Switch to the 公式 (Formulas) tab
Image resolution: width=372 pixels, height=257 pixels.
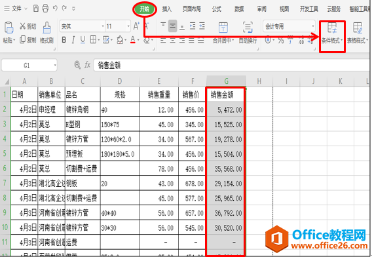tap(216, 9)
